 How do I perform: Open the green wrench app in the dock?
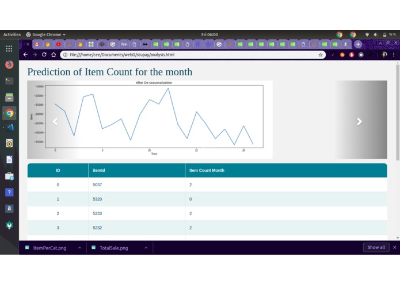click(x=9, y=225)
